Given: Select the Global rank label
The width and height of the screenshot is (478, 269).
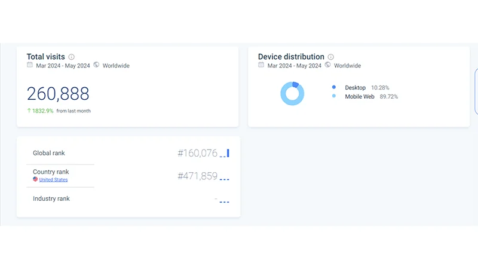Looking at the screenshot, I should pyautogui.click(x=49, y=153).
